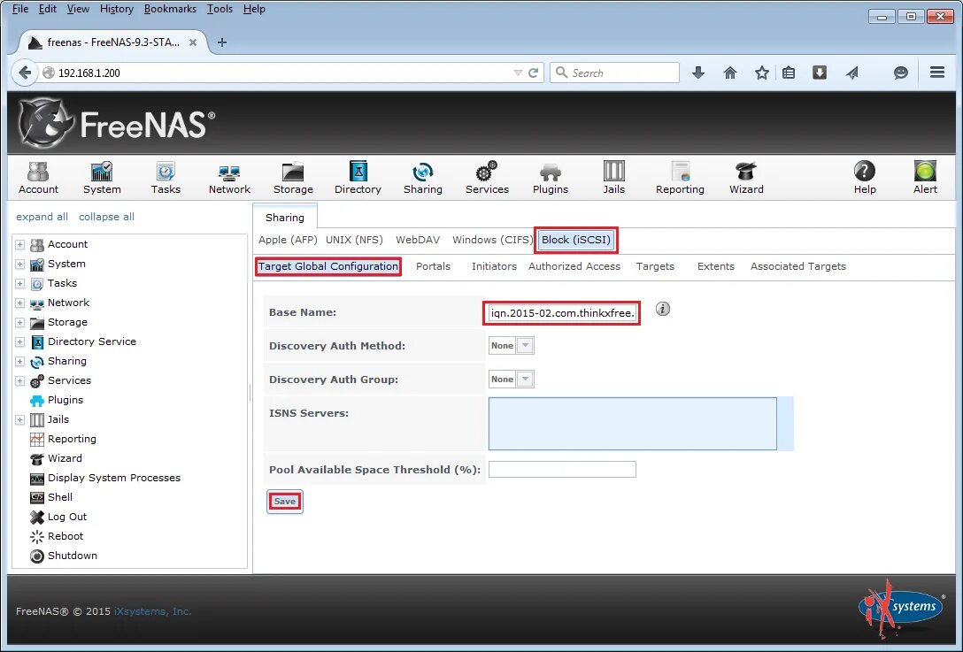Expand the Directory Service tree node
This screenshot has width=963, height=652.
click(x=19, y=342)
